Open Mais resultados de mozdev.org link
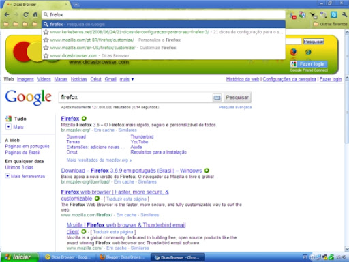 [99, 160]
